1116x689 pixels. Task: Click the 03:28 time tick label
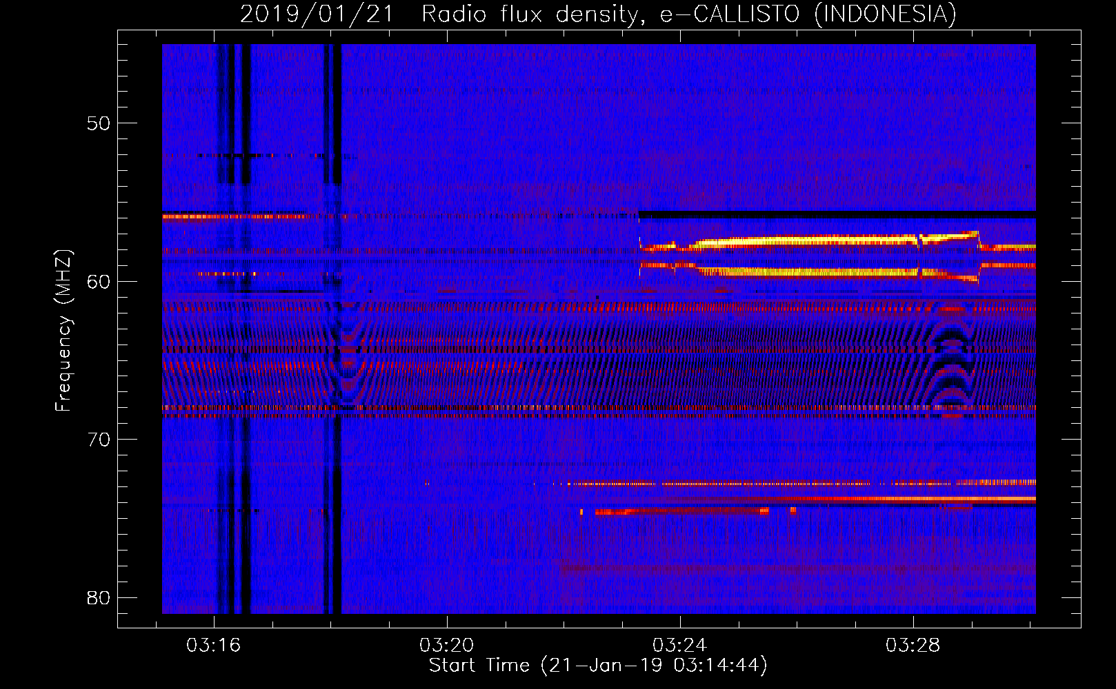click(913, 646)
